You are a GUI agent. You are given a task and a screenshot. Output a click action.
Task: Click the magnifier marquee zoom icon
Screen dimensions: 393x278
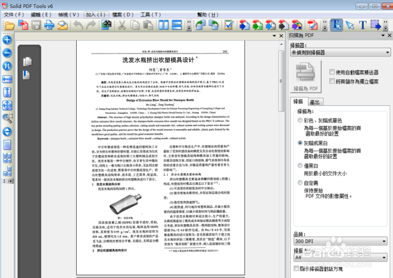tap(7, 119)
